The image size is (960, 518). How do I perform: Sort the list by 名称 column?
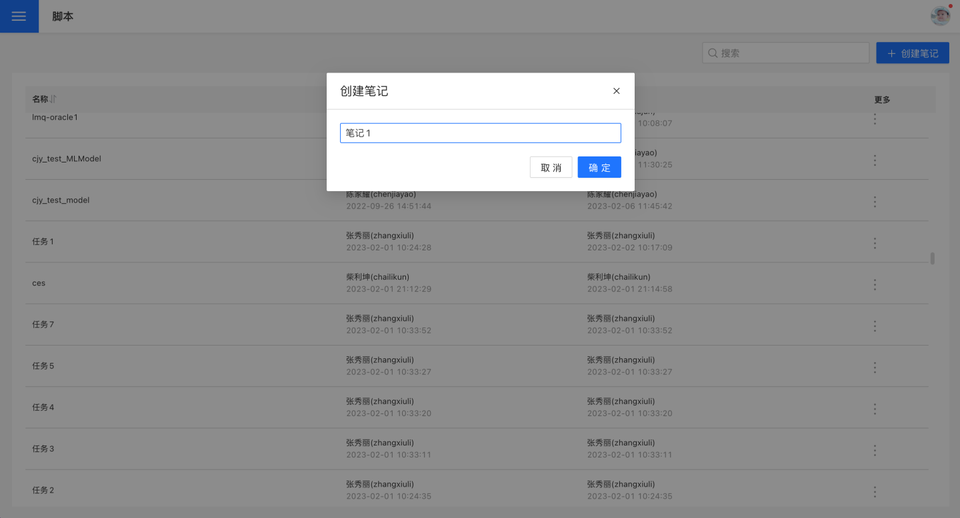point(53,99)
